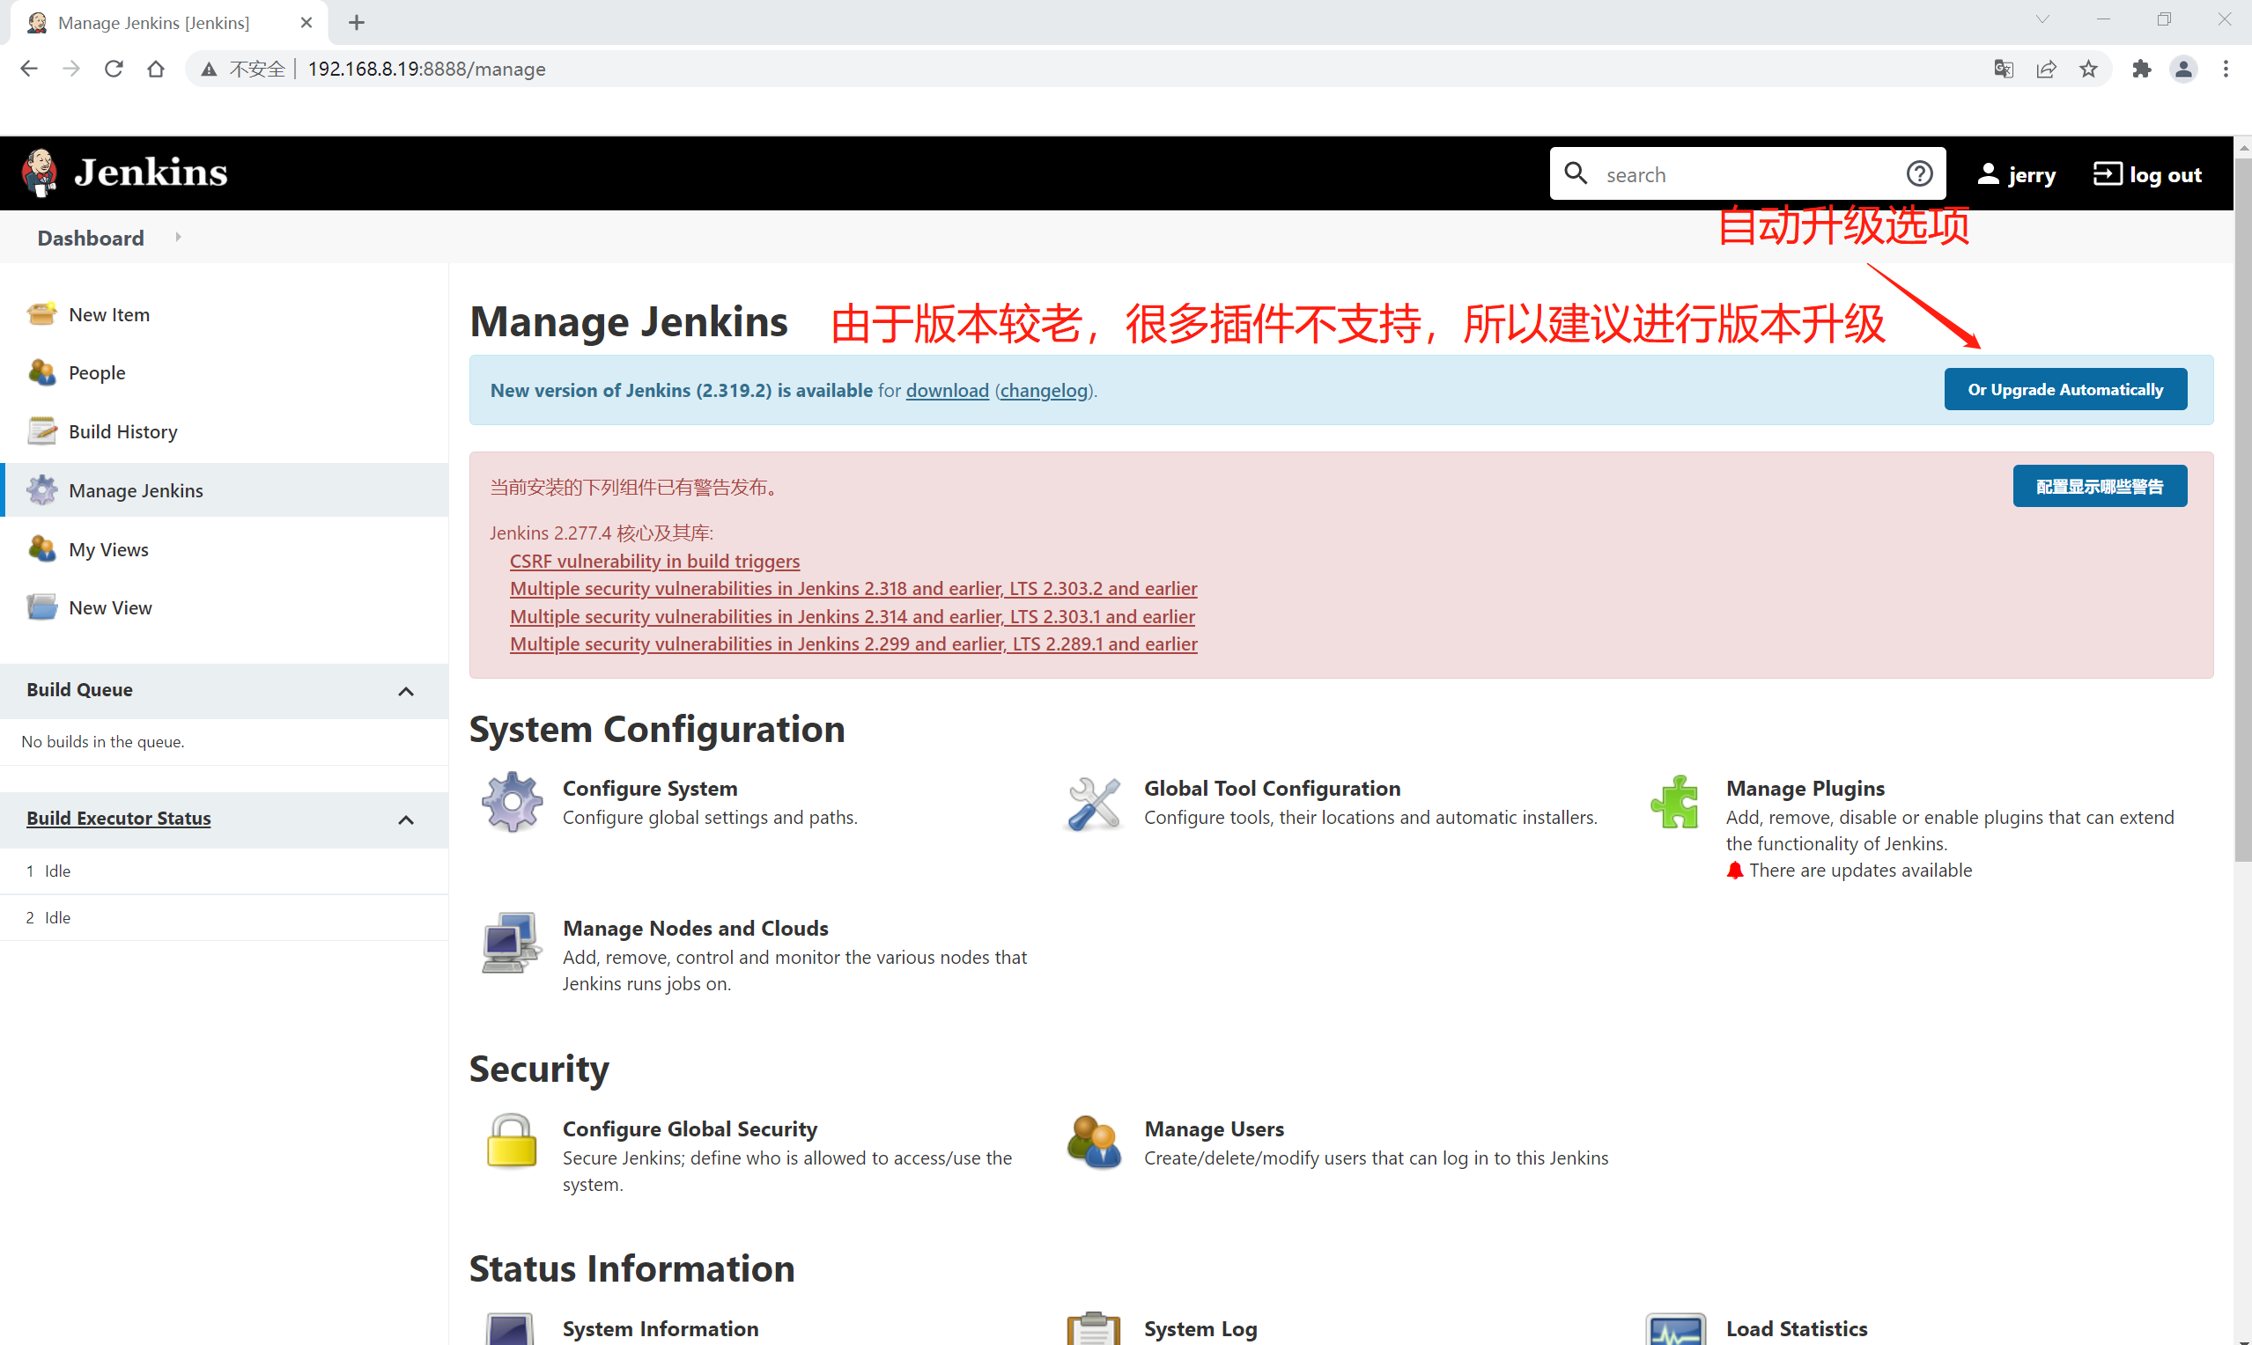The image size is (2252, 1345).
Task: Click the 配置显示哪些警告 button
Action: (2100, 486)
